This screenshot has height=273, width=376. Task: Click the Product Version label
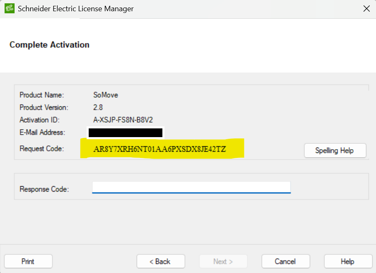point(44,108)
